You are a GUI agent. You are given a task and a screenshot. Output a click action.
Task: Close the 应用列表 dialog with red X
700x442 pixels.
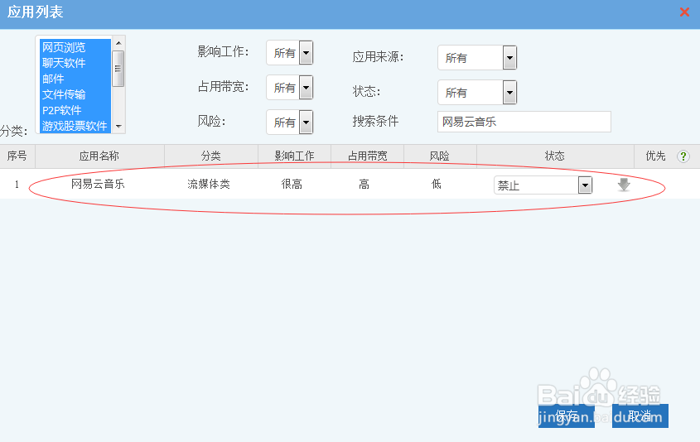pos(684,12)
